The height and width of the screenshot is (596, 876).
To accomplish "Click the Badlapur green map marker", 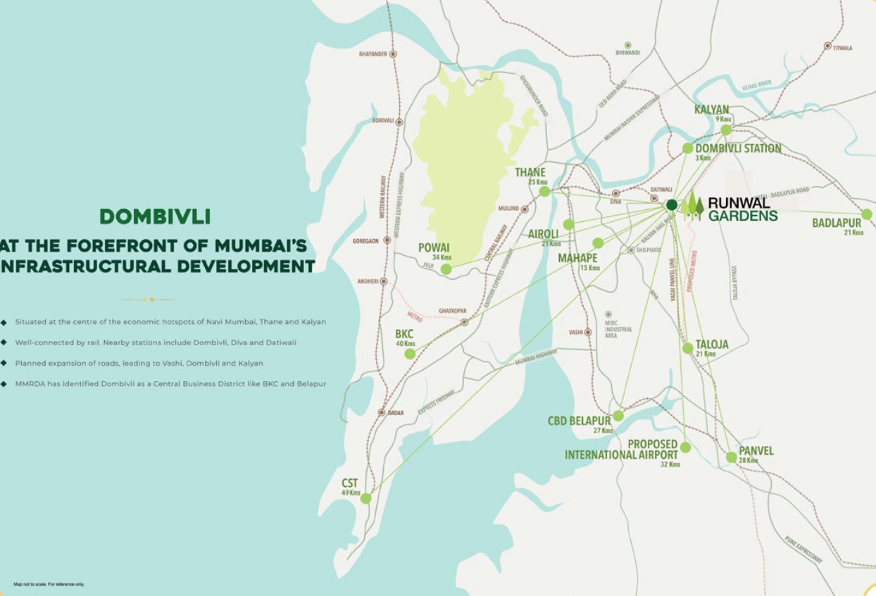I will [x=867, y=214].
